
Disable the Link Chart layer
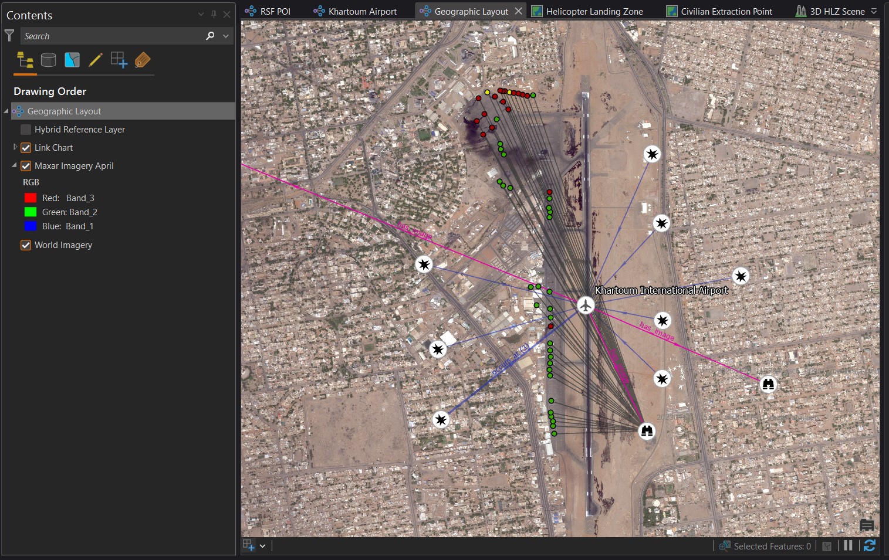point(26,147)
